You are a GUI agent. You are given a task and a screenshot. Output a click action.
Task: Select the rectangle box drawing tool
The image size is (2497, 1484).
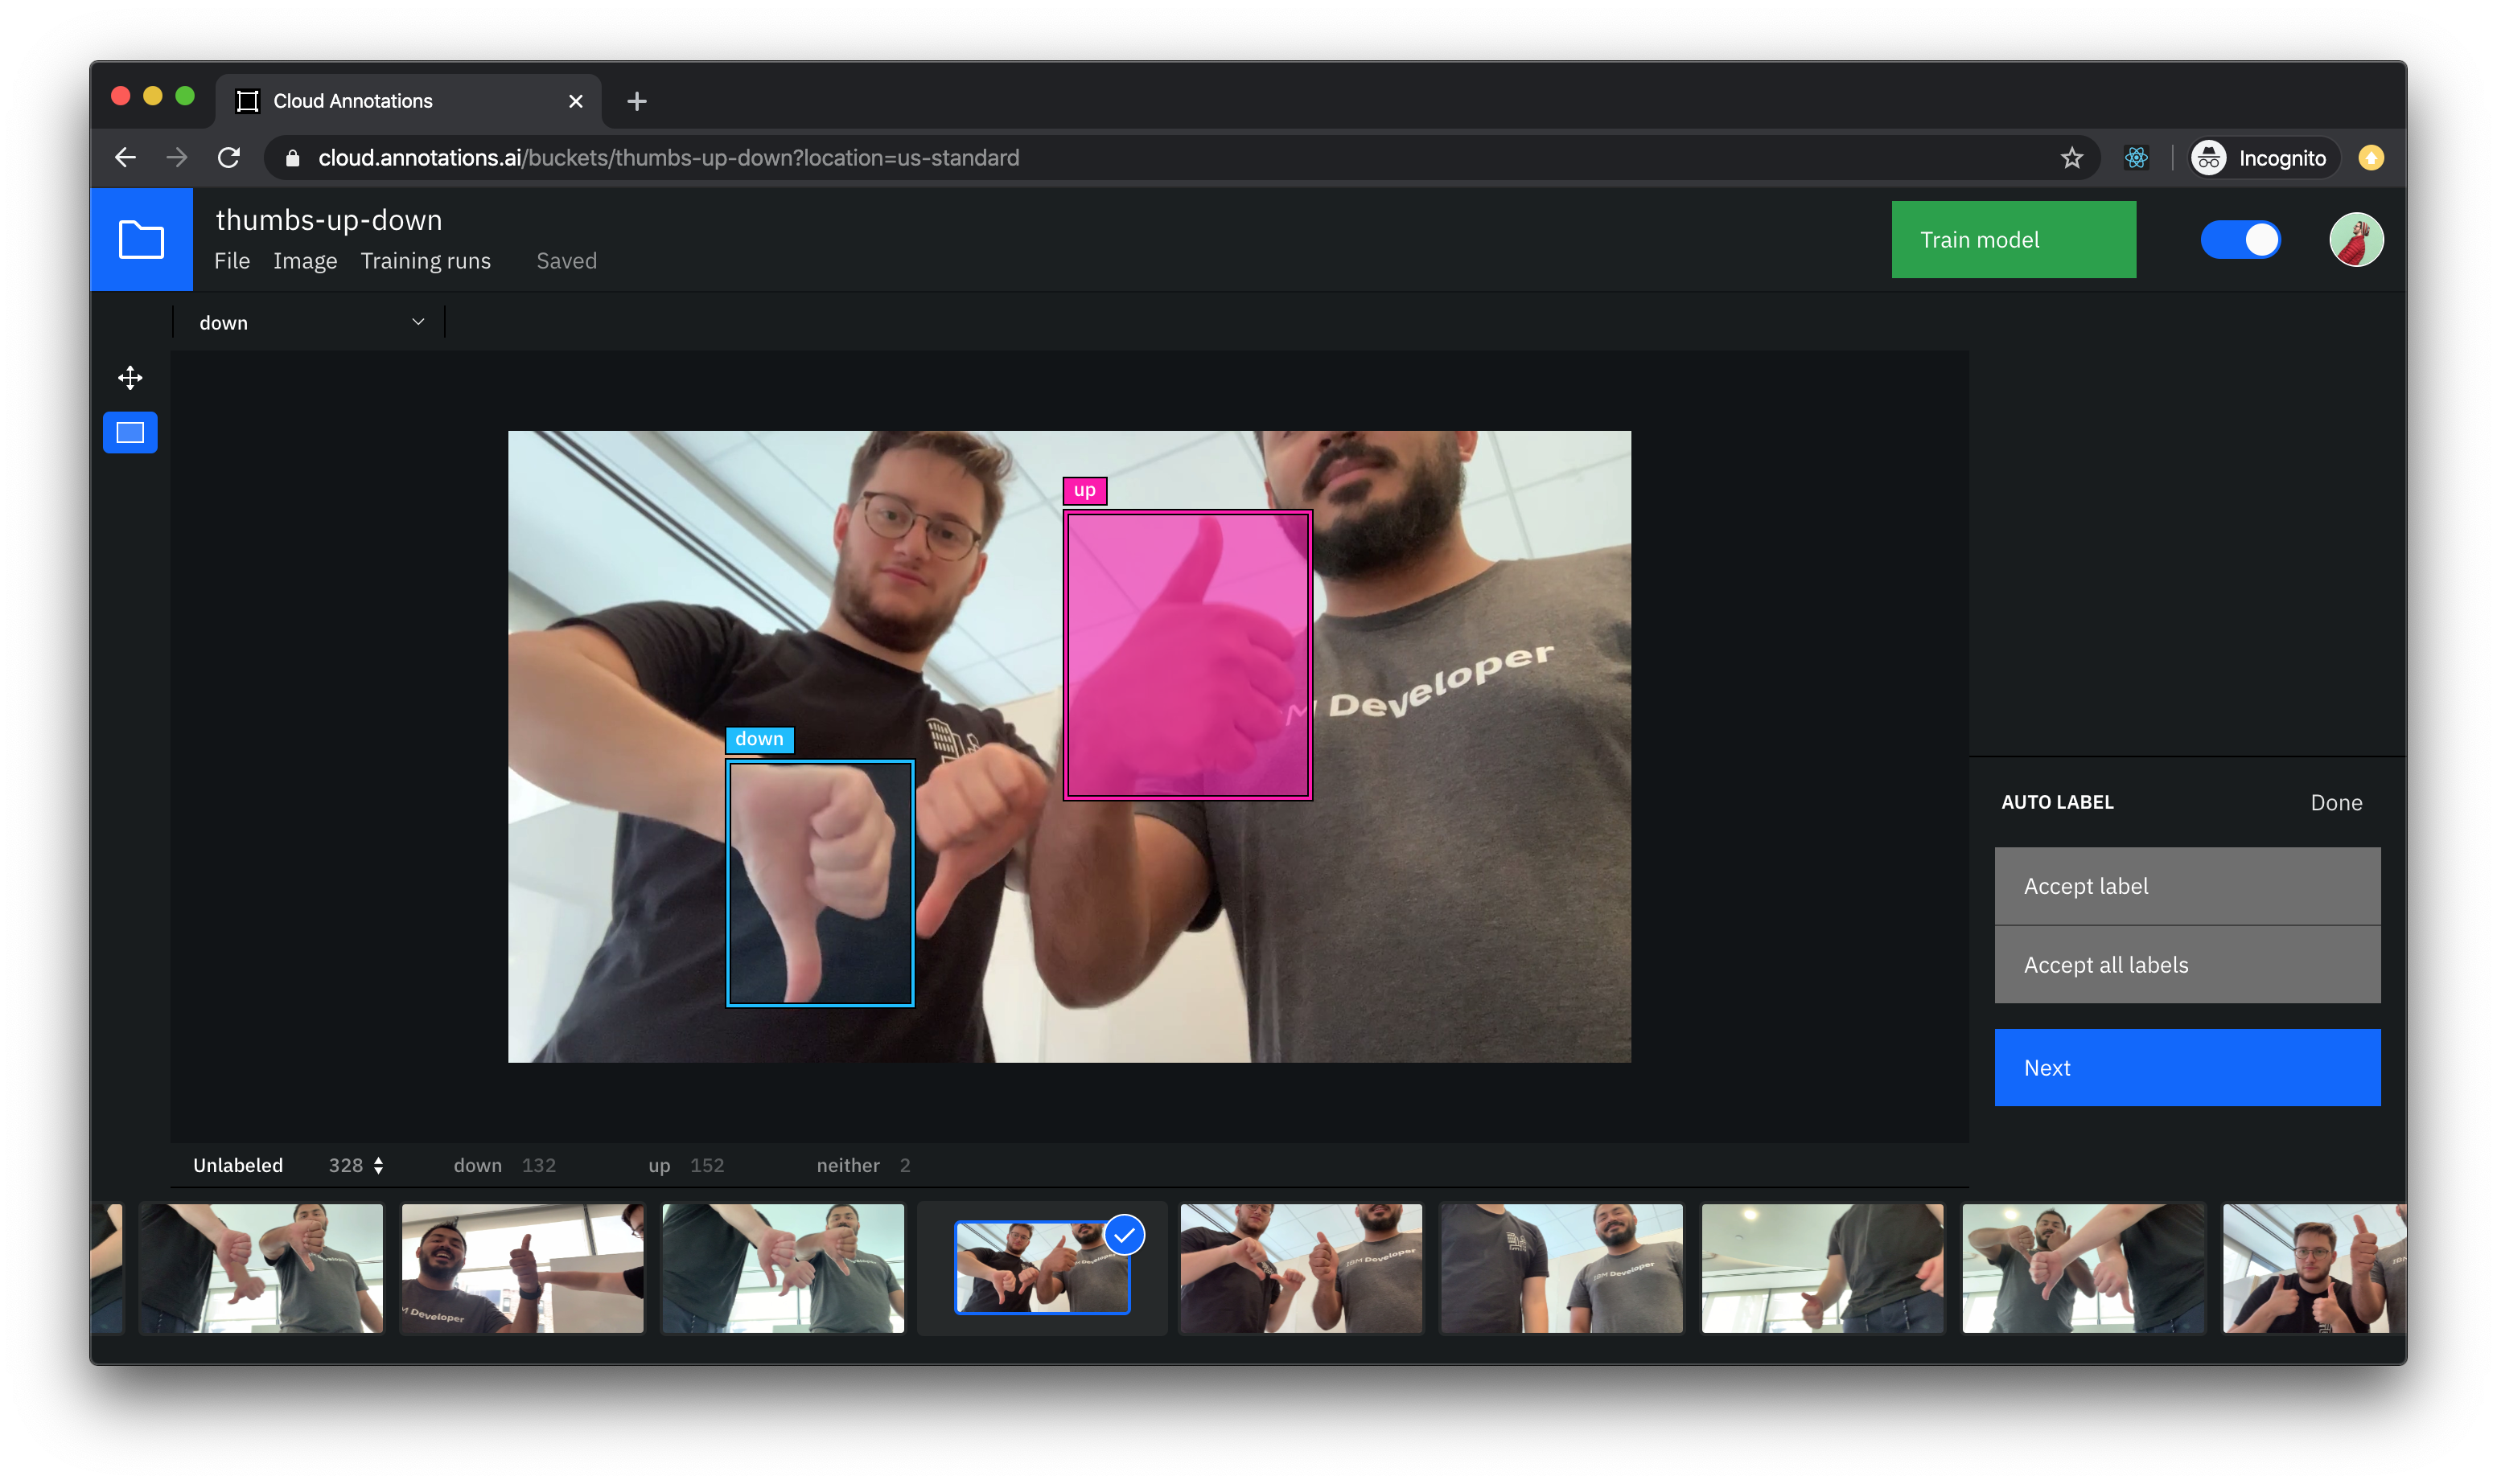[130, 433]
